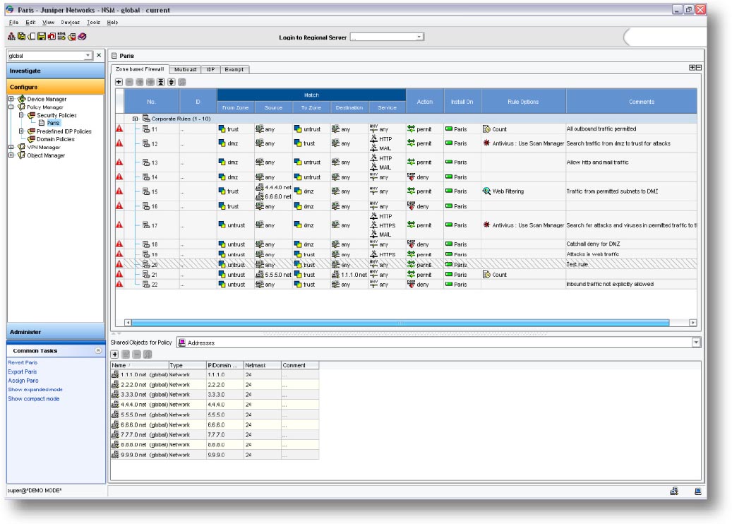732x524 pixels.
Task: Collapse the Policy Manager tree node
Action: coord(11,107)
